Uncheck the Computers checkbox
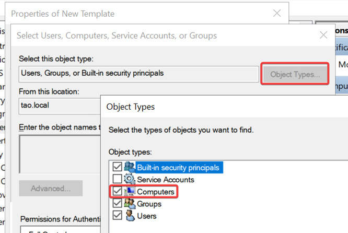Image resolution: width=348 pixels, height=233 pixels. pos(117,192)
